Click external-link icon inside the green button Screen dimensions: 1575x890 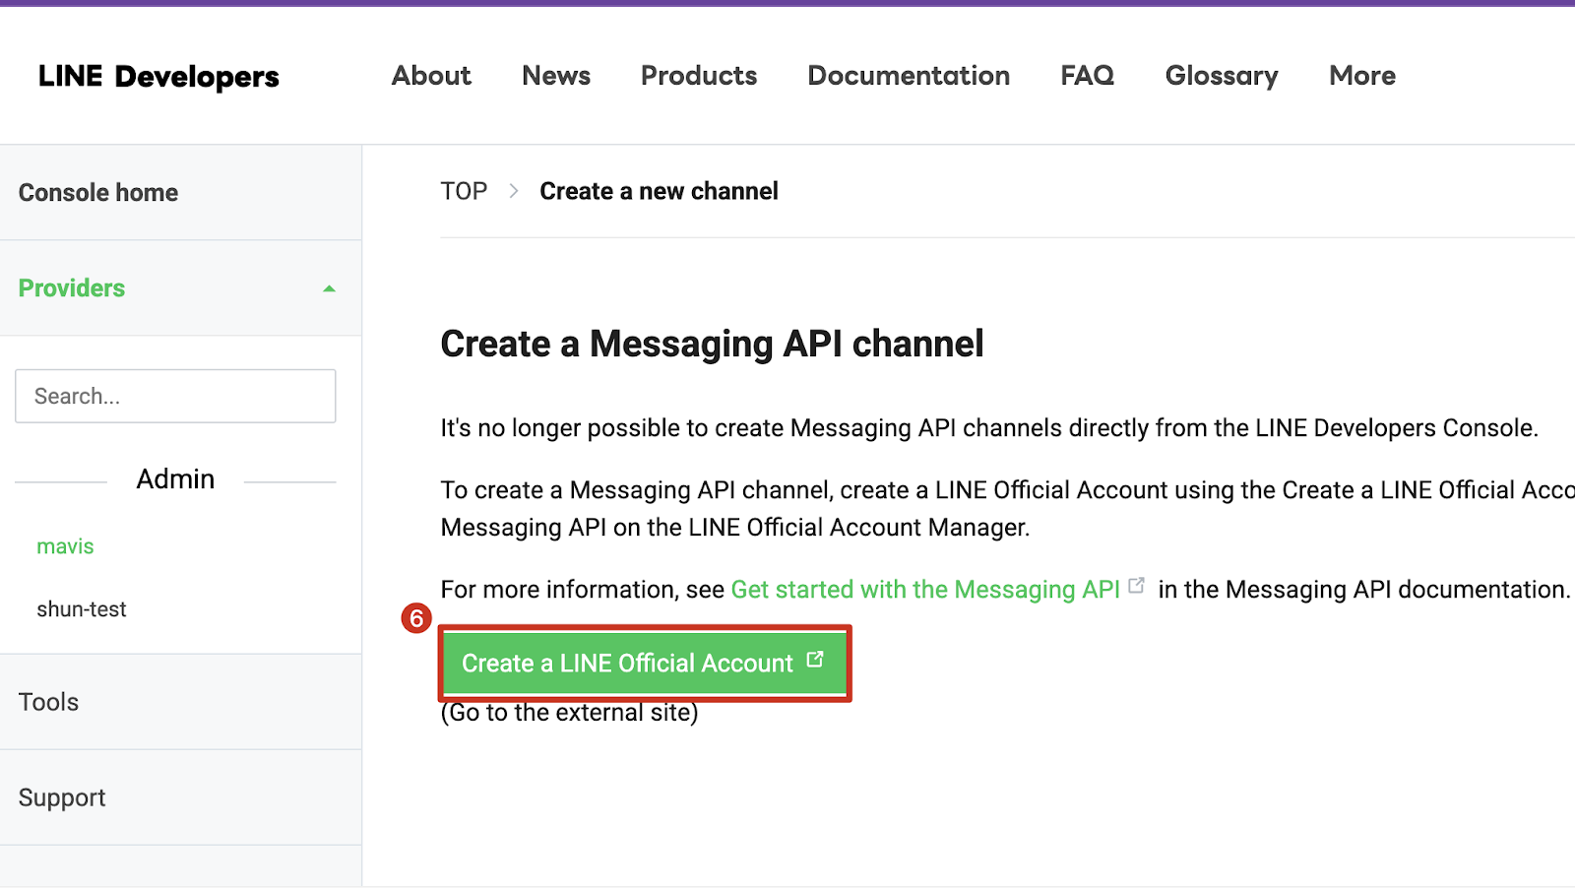(x=815, y=660)
